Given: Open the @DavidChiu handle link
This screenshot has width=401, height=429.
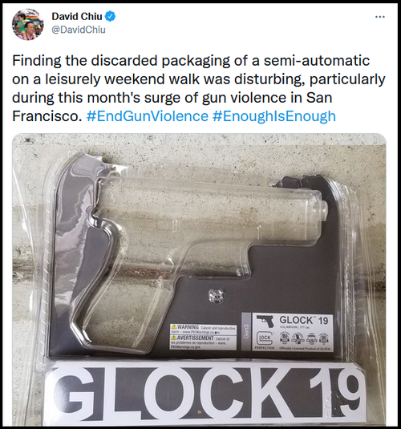Looking at the screenshot, I should click(x=79, y=30).
